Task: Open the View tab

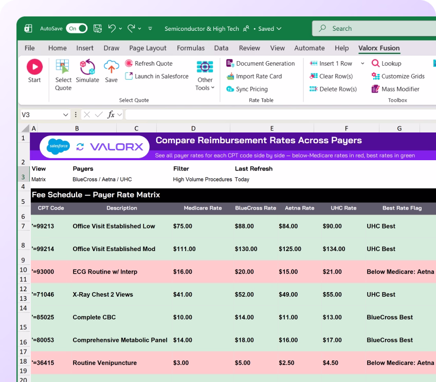Action: pos(277,48)
